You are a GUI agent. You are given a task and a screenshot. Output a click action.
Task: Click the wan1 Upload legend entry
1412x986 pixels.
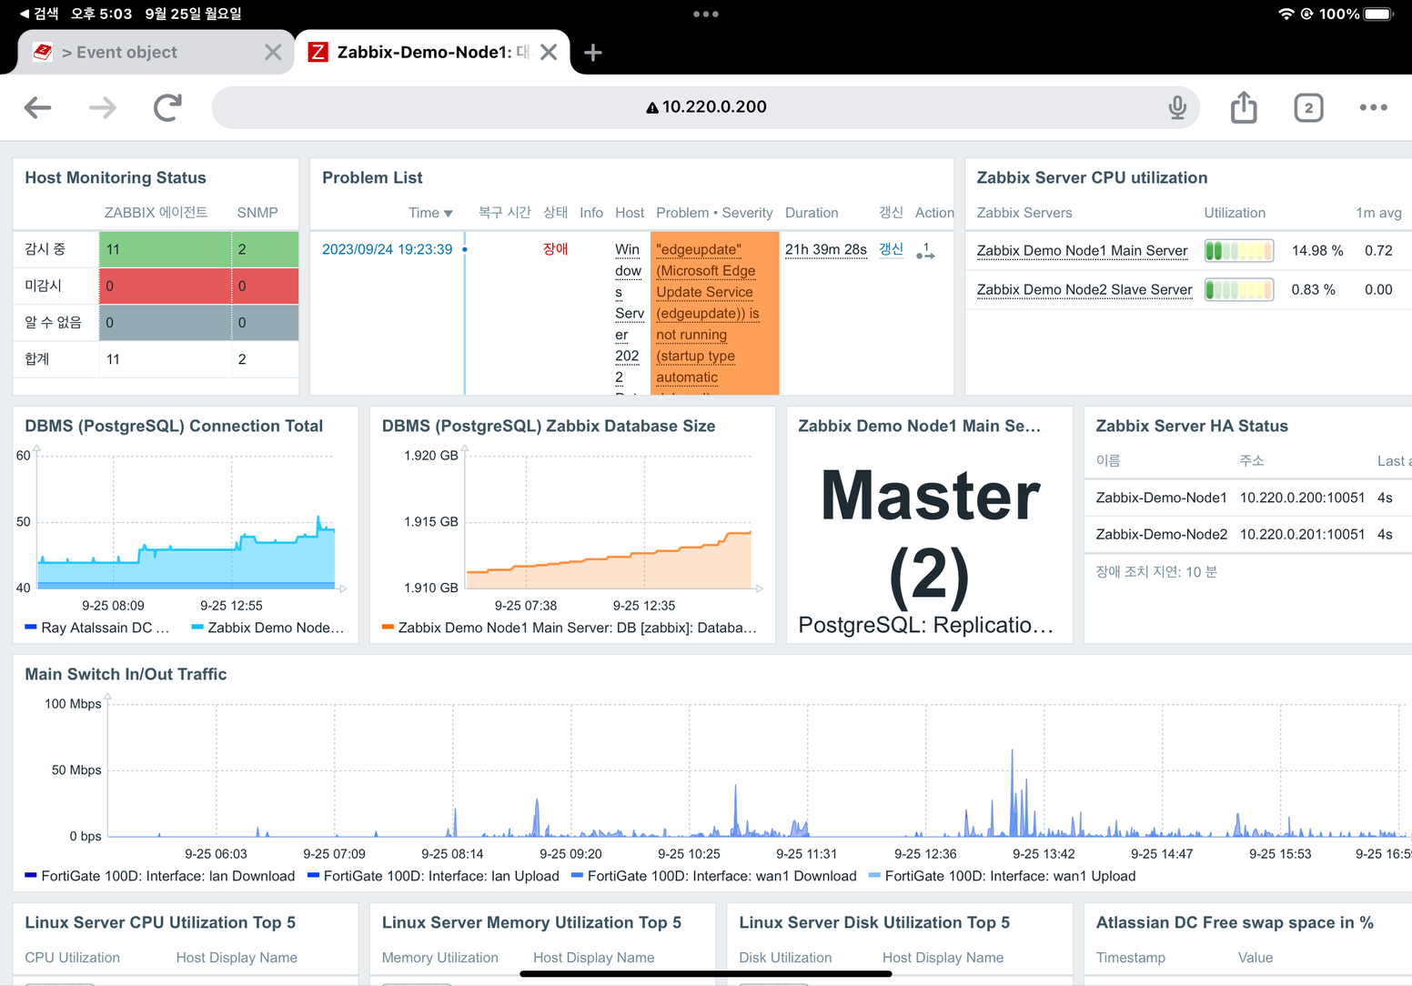tap(1003, 876)
